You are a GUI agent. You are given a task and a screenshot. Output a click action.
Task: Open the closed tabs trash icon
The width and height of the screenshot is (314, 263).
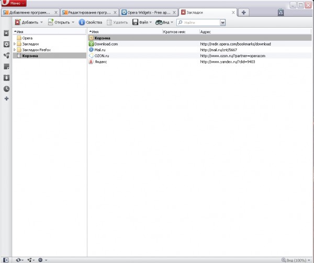point(281,13)
